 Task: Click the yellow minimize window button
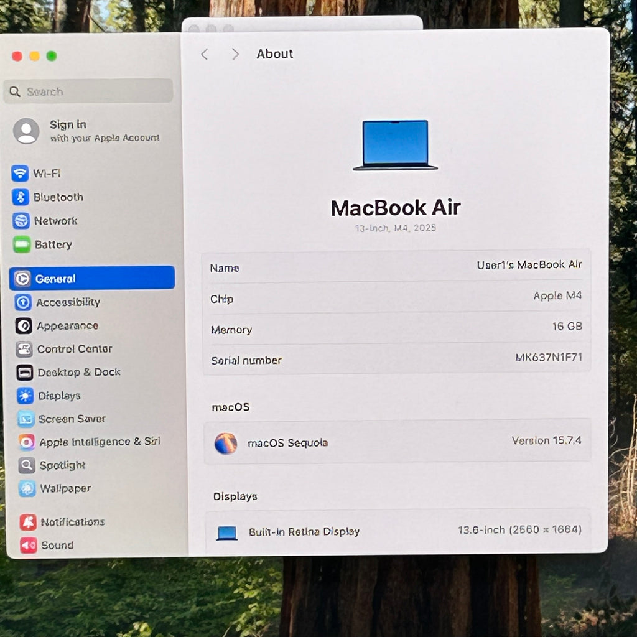[x=35, y=56]
